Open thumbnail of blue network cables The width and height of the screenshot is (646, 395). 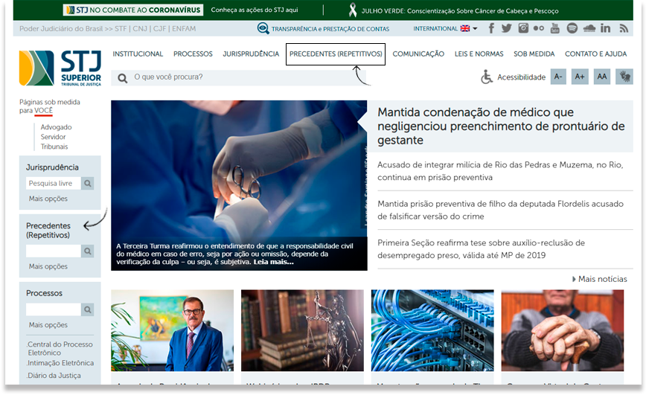432,330
